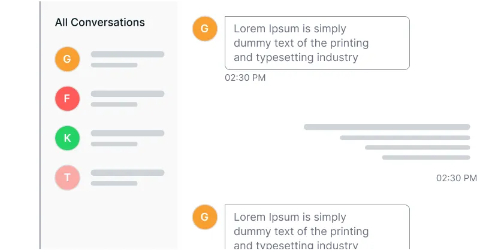The image size is (492, 250).
Task: Open conversation name bar next to K avatar
Action: (x=128, y=133)
